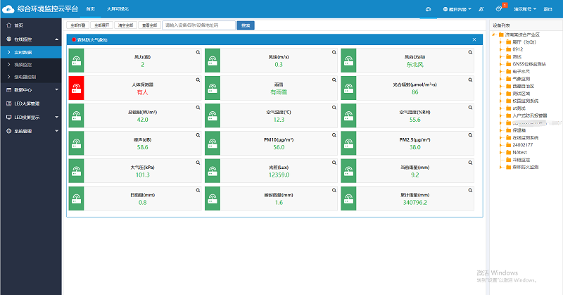The width and height of the screenshot is (563, 295).
Task: Expand the GNSS位移监测站 folder arrow
Action: [501, 64]
